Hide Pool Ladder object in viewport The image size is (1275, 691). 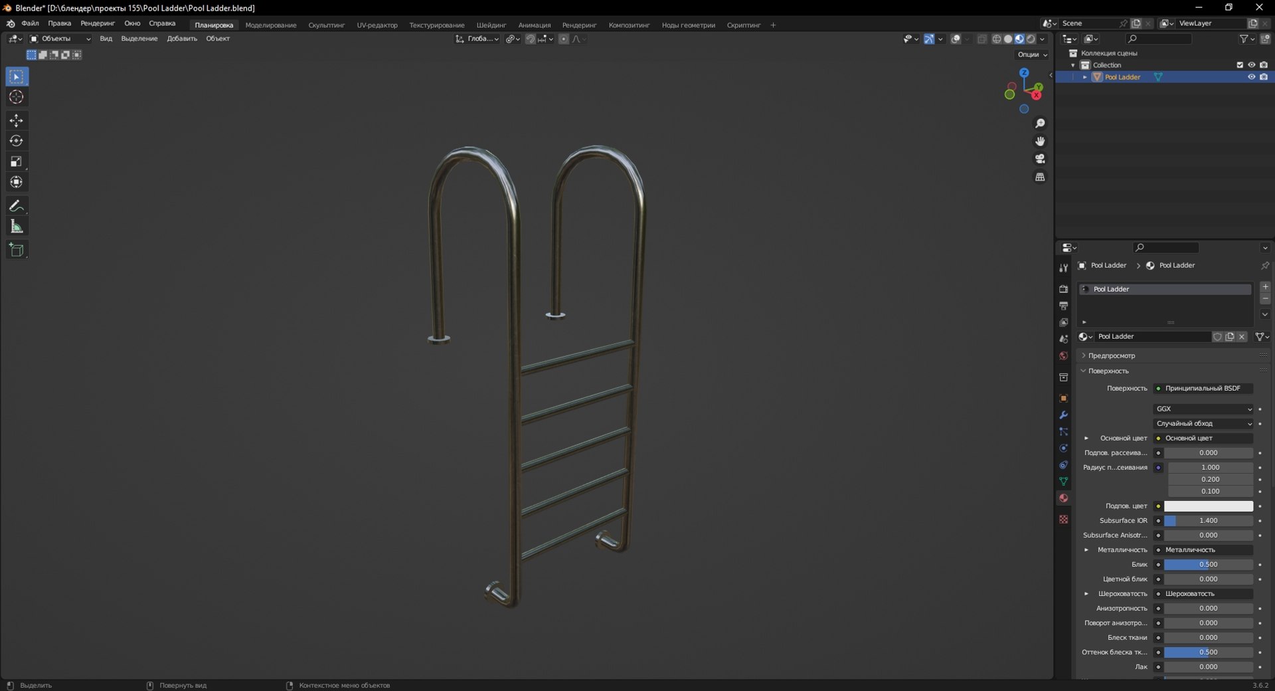[1251, 77]
